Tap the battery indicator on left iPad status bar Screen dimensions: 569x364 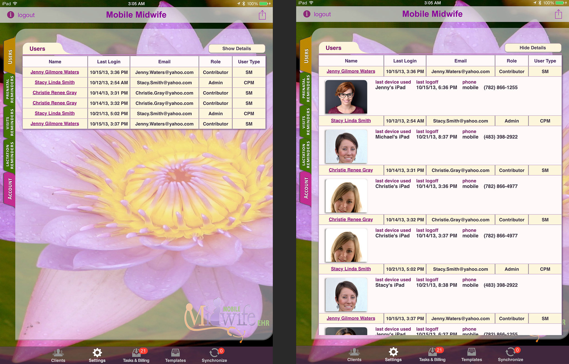(263, 4)
